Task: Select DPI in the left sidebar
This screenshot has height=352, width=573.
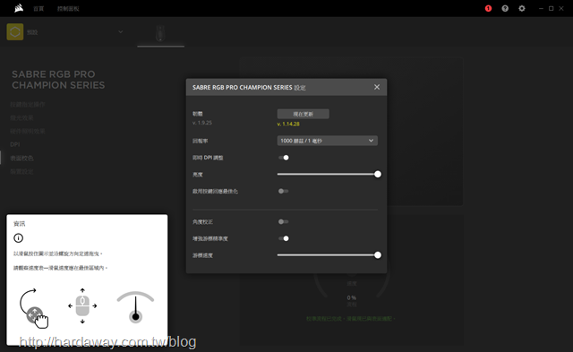Action: 15,145
